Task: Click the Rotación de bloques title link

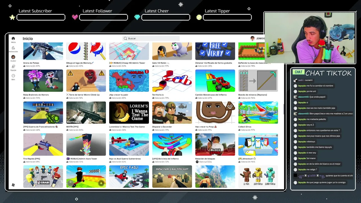Action: coord(205,159)
